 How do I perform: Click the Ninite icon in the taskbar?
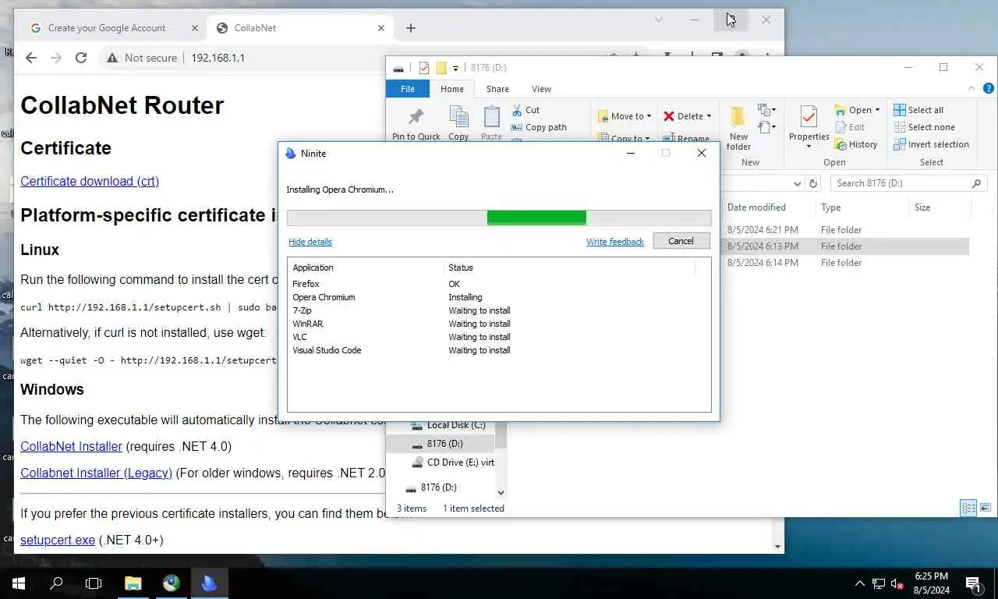[x=209, y=583]
